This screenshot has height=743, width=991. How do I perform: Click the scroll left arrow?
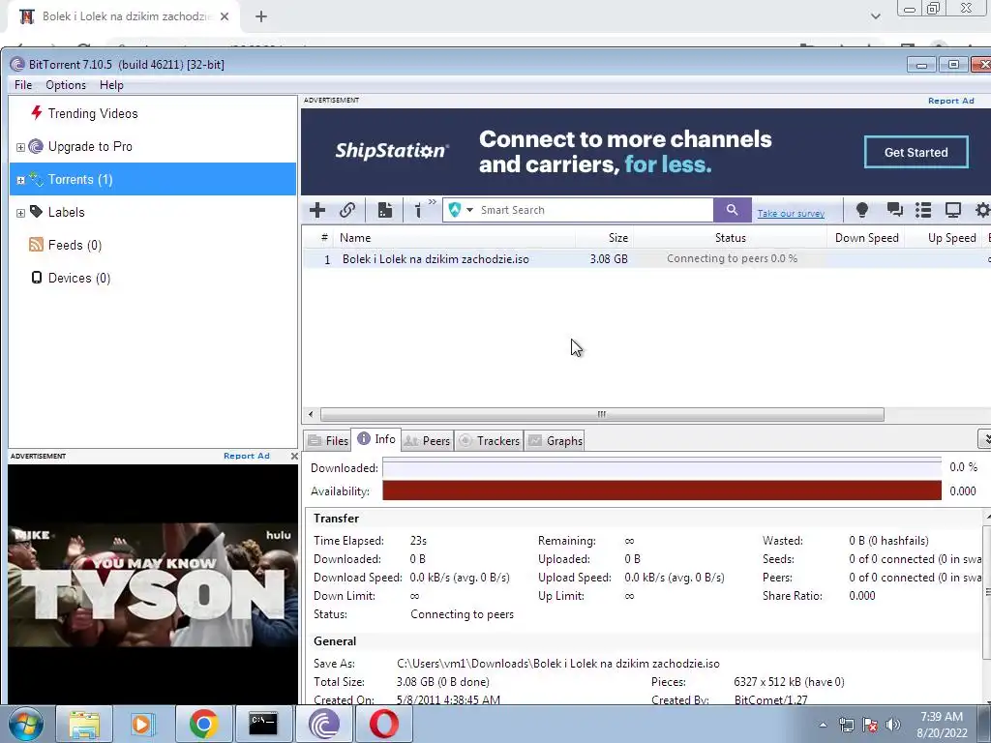pos(311,414)
